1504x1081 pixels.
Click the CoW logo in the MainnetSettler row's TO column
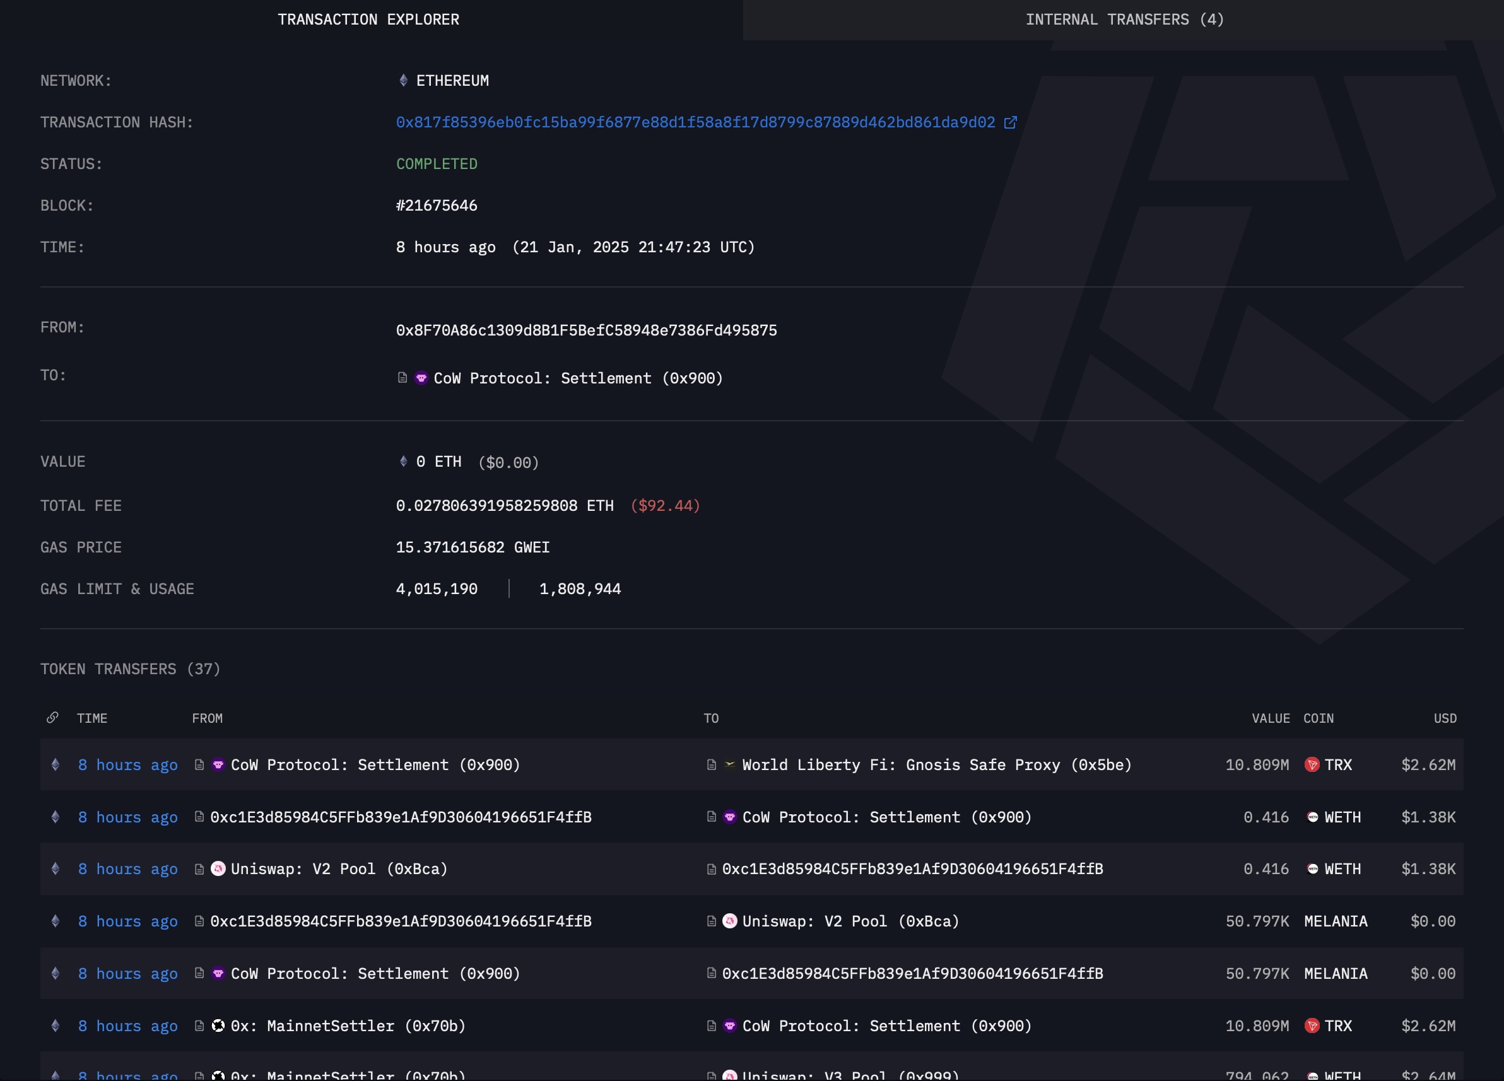pyautogui.click(x=729, y=1025)
